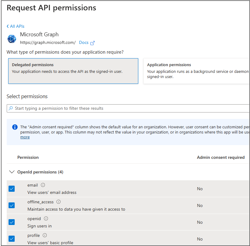
Task: Show info tooltip for openid permission
Action: click(x=46, y=219)
